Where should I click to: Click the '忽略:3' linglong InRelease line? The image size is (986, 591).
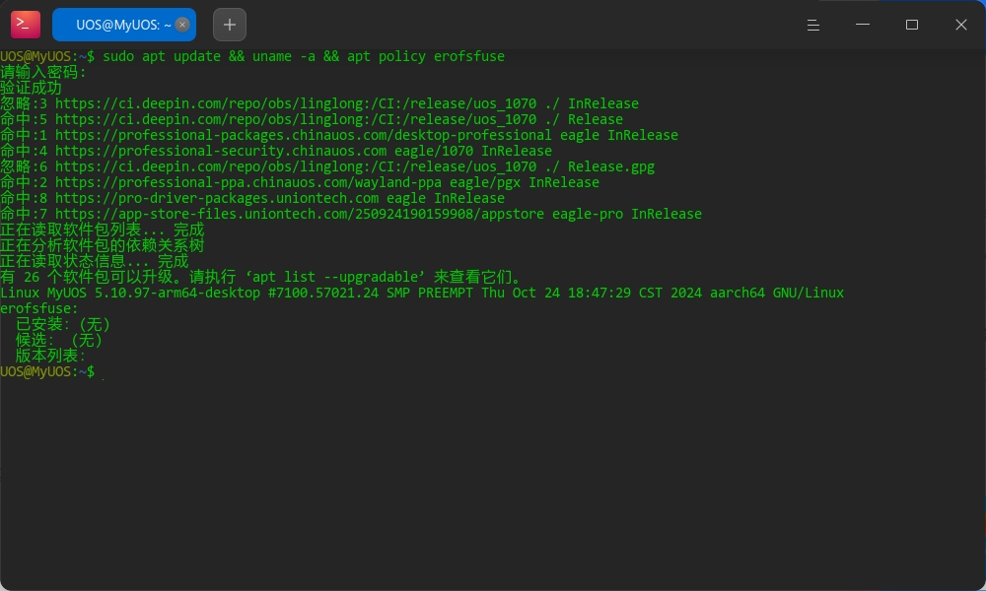[319, 103]
